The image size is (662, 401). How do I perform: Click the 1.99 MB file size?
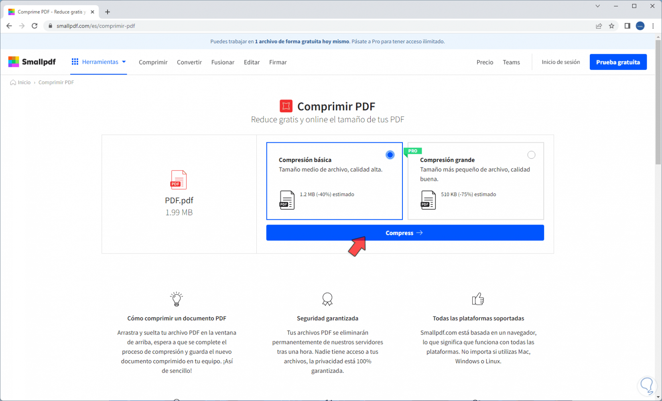(x=179, y=213)
